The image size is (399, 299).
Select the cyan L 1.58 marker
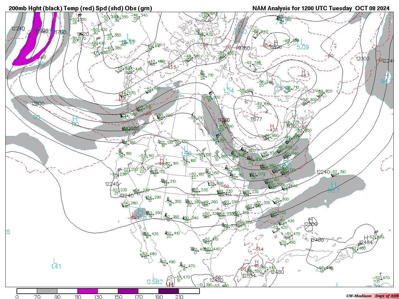coord(186,151)
